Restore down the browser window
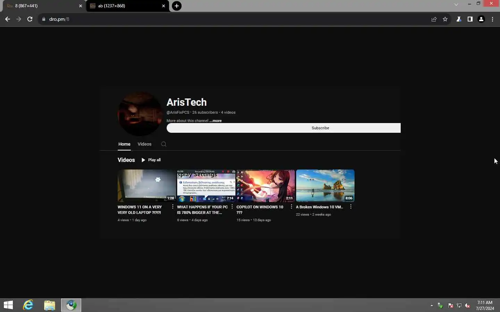The image size is (500, 312). coord(478,3)
